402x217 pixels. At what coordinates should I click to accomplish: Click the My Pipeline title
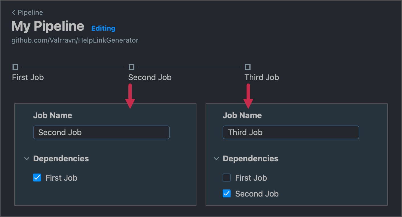click(48, 26)
